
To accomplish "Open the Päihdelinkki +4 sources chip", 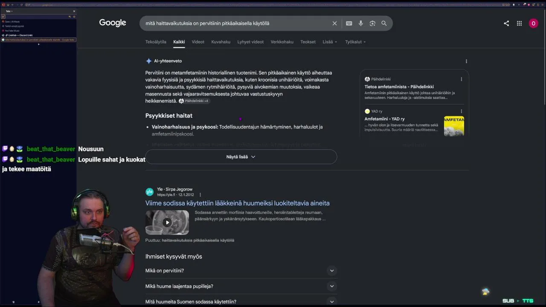I will tap(194, 101).
